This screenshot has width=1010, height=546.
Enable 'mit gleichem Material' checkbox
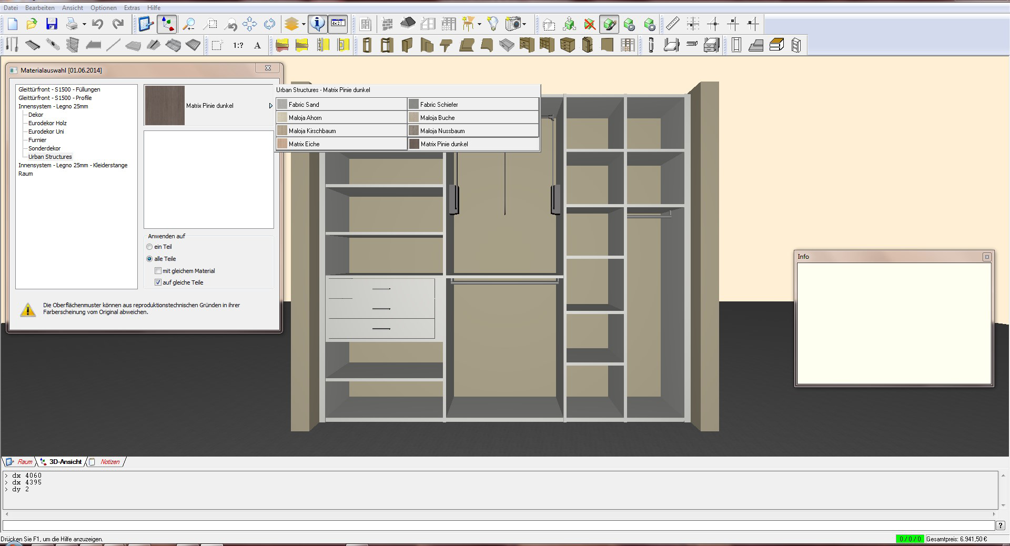pos(158,271)
